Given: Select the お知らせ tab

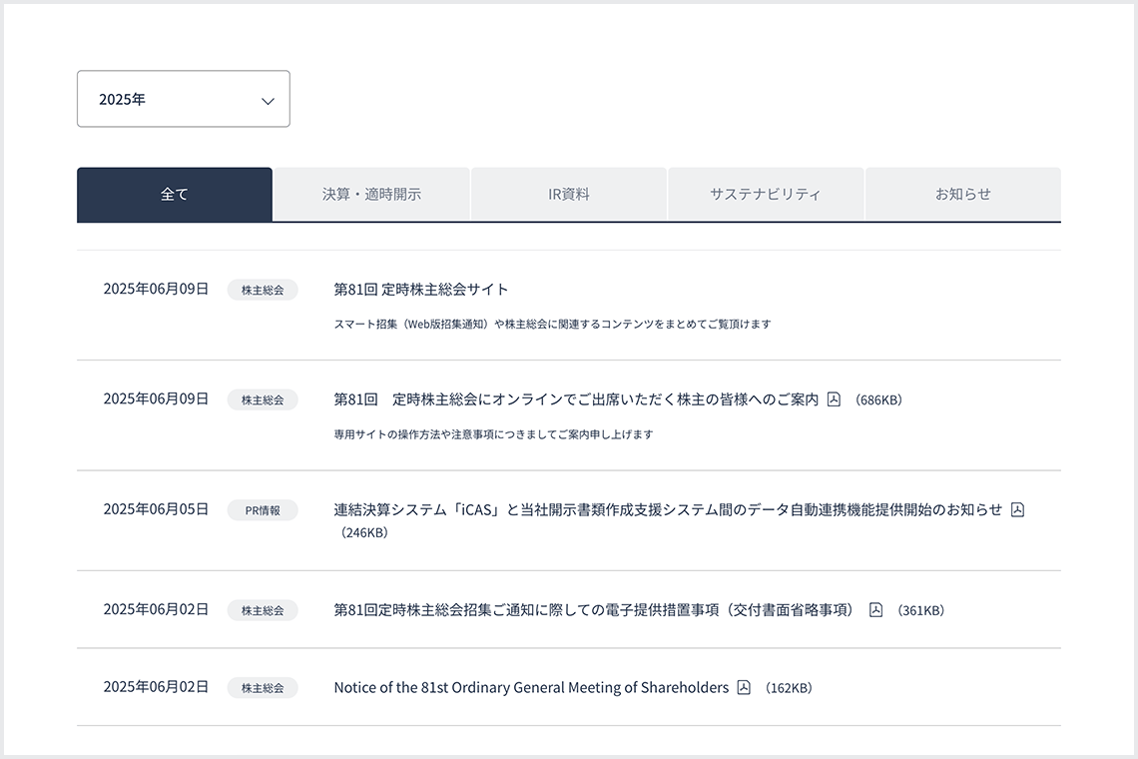Looking at the screenshot, I should (963, 194).
